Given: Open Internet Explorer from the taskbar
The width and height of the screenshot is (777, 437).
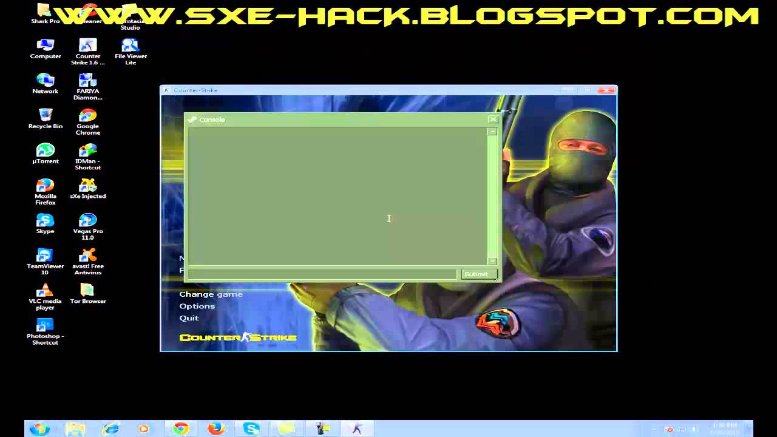Looking at the screenshot, I should coord(110,429).
